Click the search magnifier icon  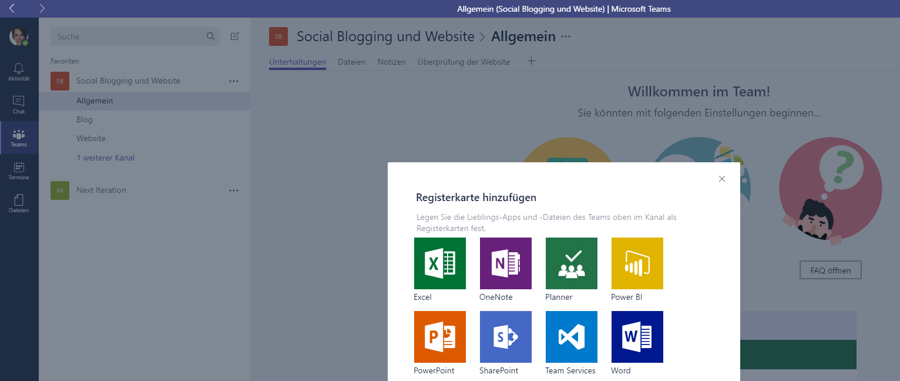211,36
